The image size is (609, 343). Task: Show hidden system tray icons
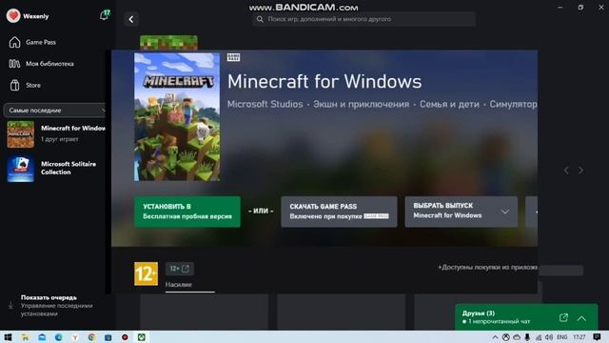coord(495,337)
